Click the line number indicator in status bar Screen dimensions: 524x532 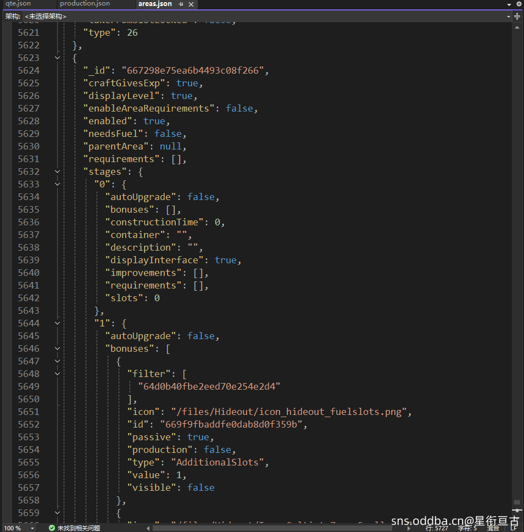click(436, 528)
